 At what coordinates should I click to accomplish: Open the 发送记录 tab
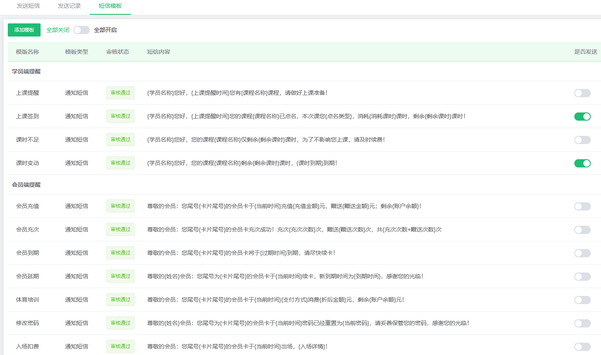click(69, 6)
